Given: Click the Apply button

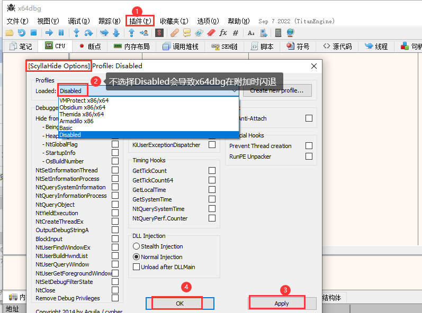Looking at the screenshot, I should click(x=282, y=303).
